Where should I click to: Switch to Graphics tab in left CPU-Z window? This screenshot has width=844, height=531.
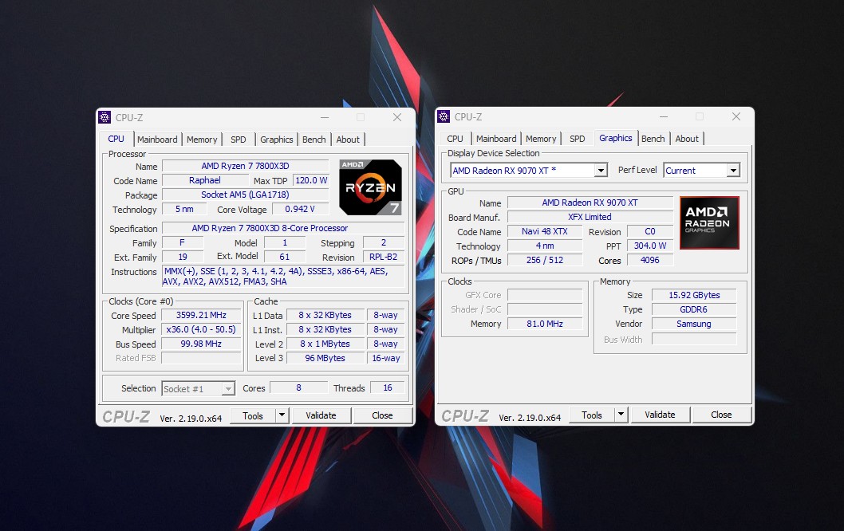tap(277, 140)
